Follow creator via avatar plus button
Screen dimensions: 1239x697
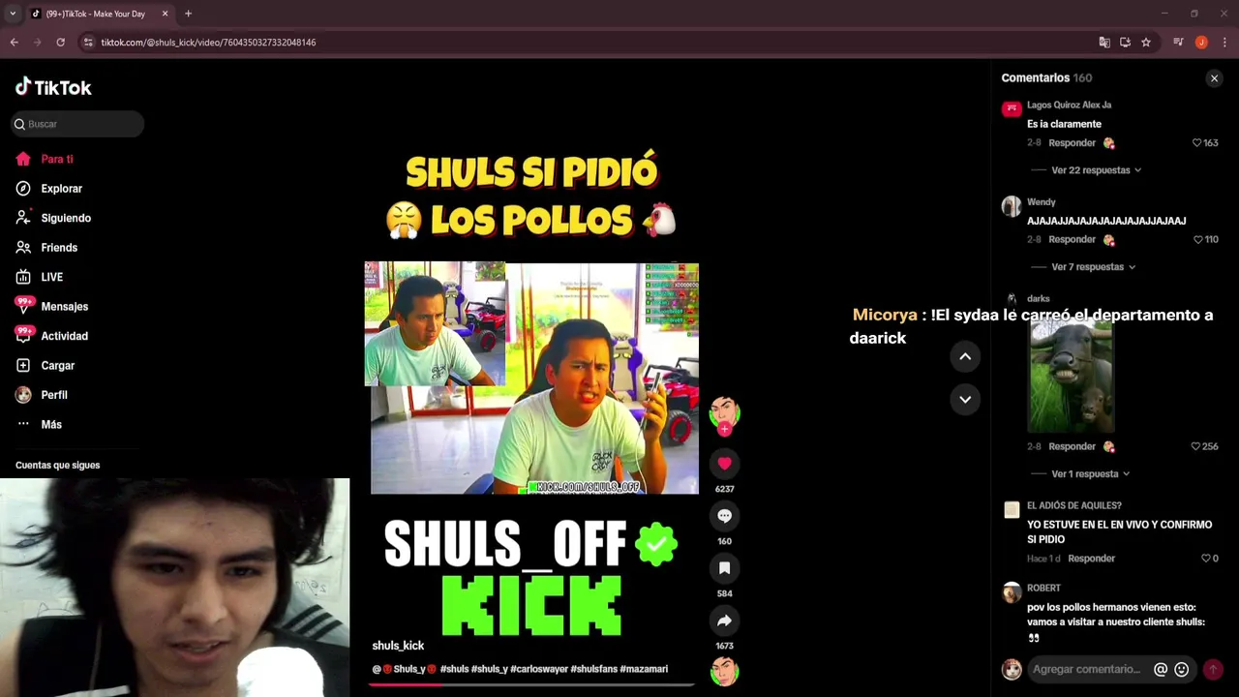tap(724, 429)
